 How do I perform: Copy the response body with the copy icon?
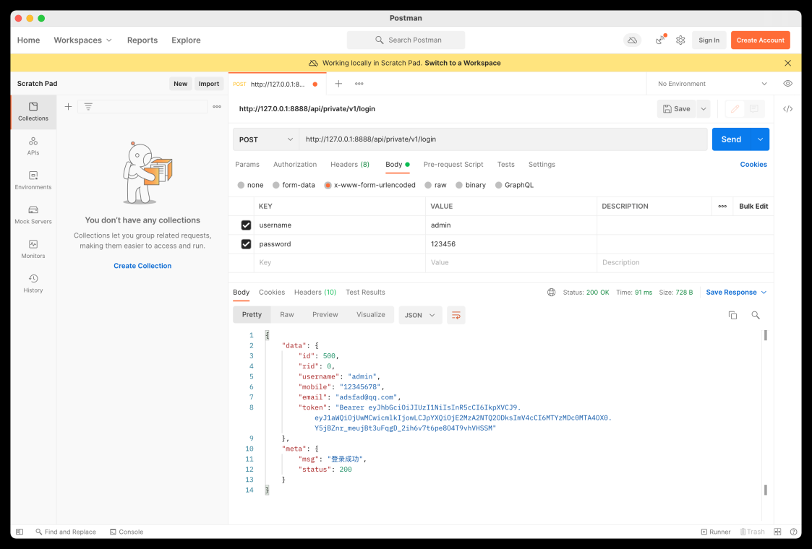[732, 315]
